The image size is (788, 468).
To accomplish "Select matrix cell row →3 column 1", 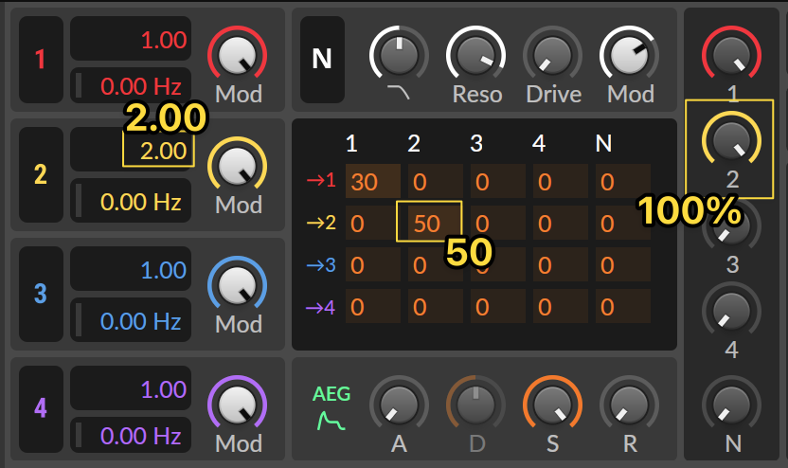I will pos(373,264).
